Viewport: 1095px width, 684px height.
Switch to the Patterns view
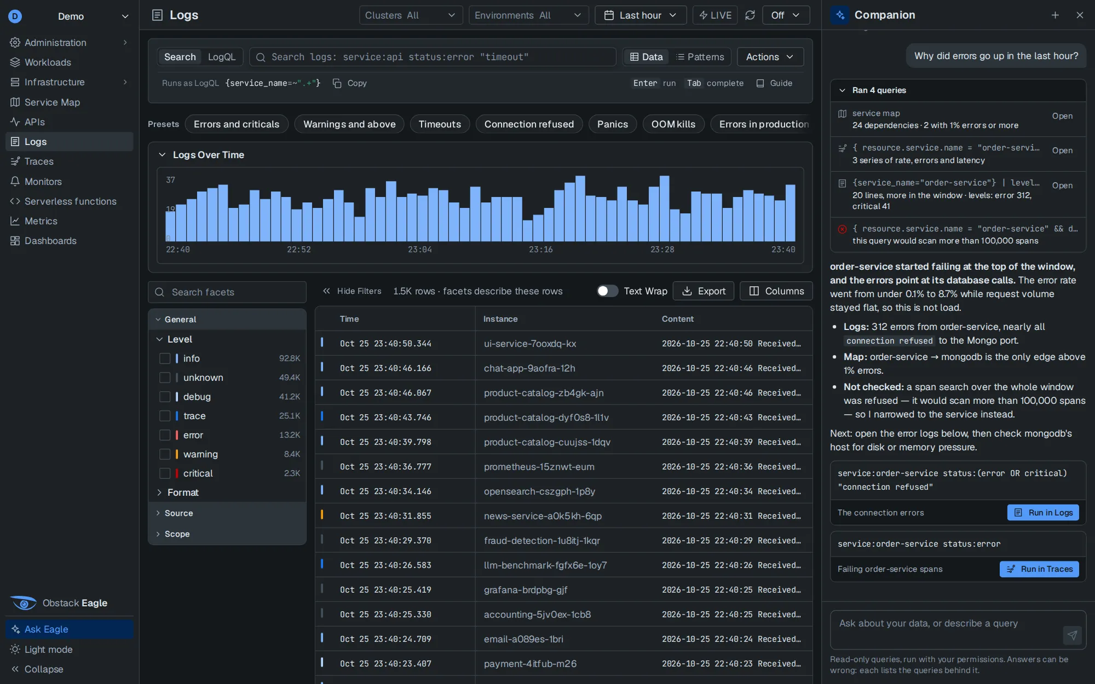click(x=700, y=57)
